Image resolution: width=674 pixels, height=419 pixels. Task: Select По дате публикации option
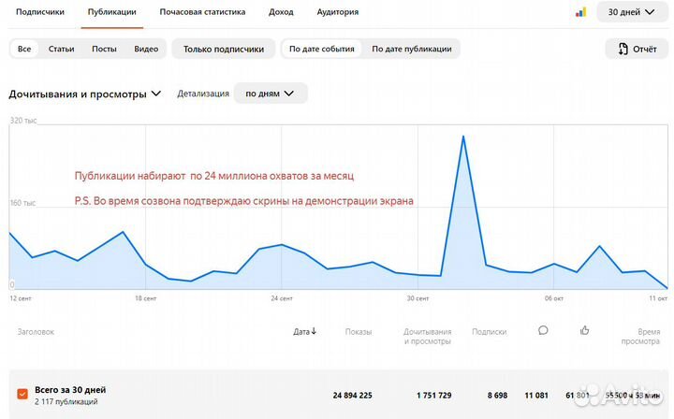pyautogui.click(x=411, y=49)
